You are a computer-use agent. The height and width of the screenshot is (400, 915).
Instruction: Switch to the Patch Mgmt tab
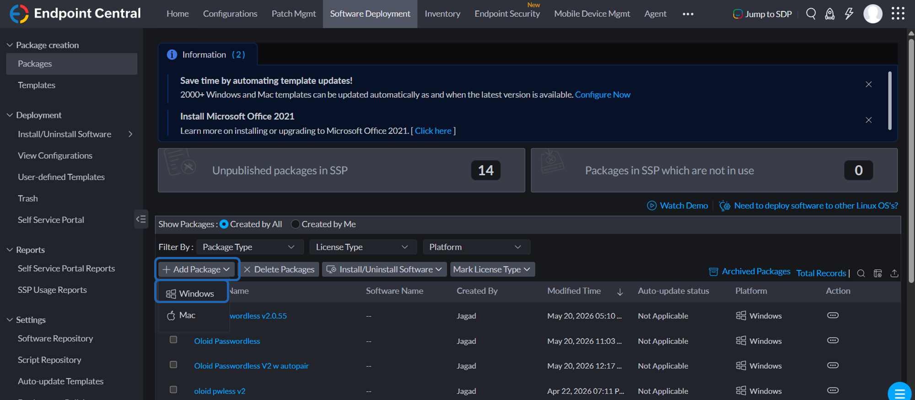pyautogui.click(x=294, y=14)
